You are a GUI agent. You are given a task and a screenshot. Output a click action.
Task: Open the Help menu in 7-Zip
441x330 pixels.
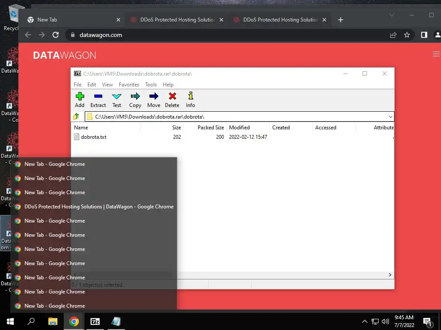168,85
